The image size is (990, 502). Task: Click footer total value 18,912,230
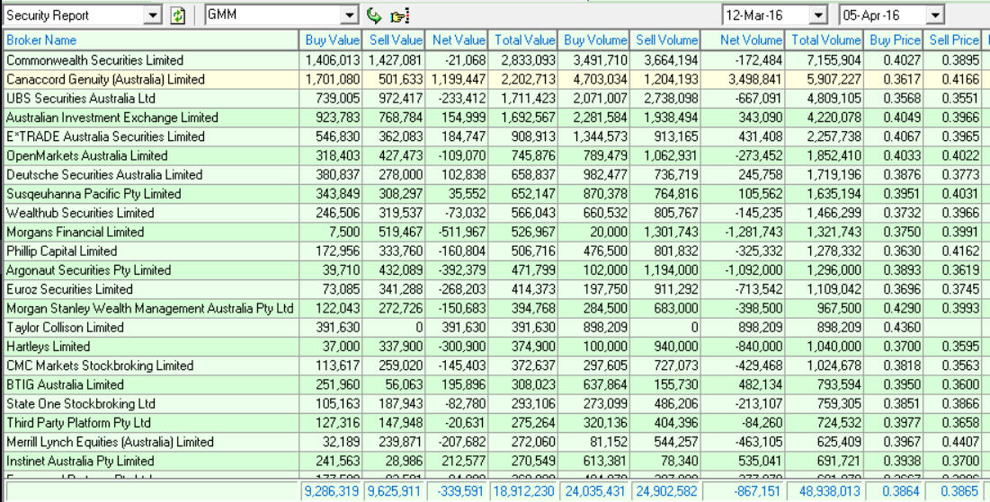[525, 491]
